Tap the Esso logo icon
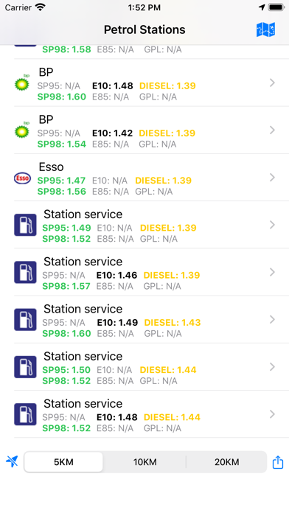Image resolution: width=289 pixels, height=513 pixels. point(22,178)
